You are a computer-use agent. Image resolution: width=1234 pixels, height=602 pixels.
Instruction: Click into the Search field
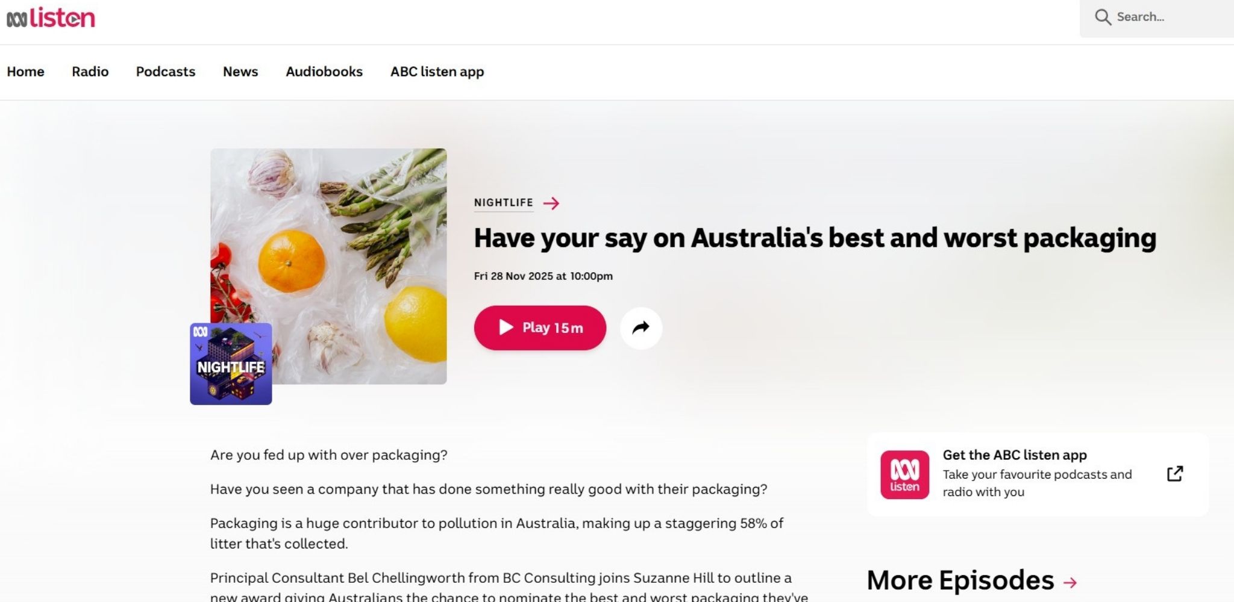[x=1157, y=17]
